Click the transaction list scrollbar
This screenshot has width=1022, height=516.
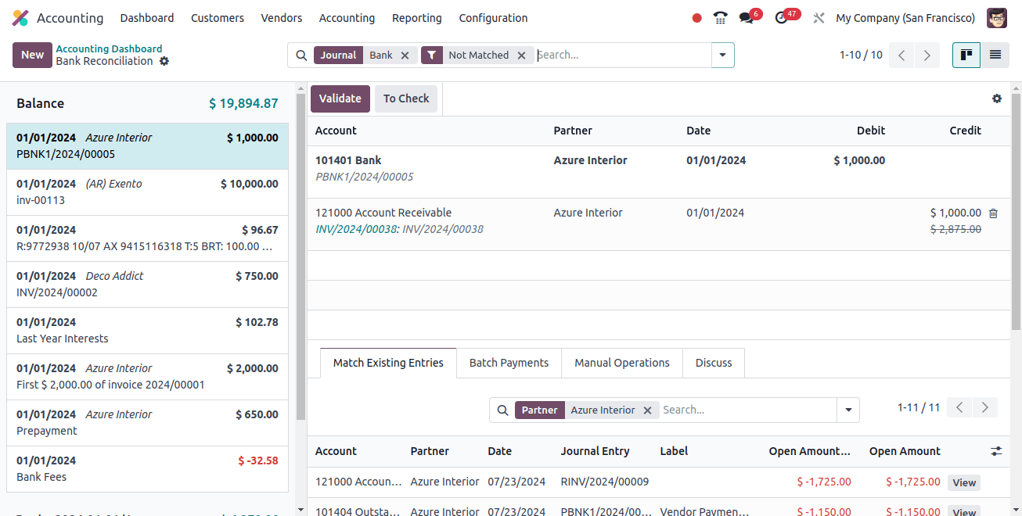[x=300, y=258]
